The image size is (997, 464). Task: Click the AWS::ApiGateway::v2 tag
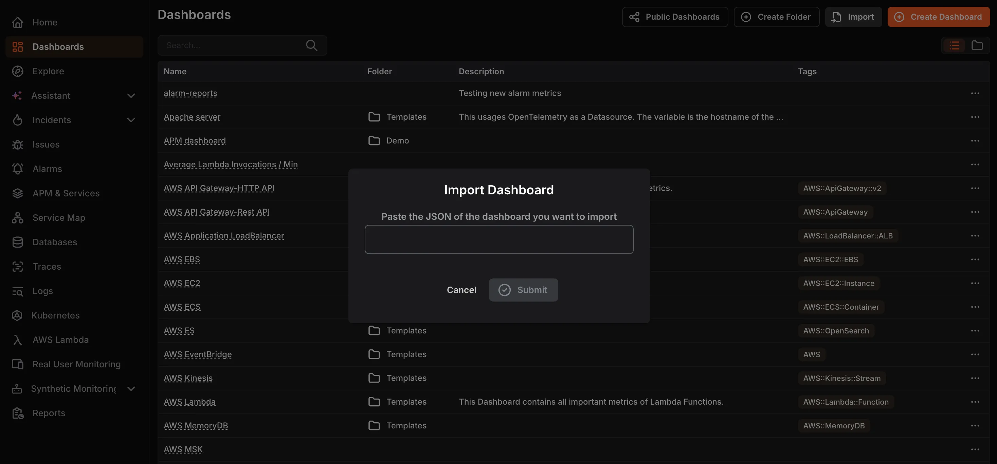pyautogui.click(x=842, y=188)
